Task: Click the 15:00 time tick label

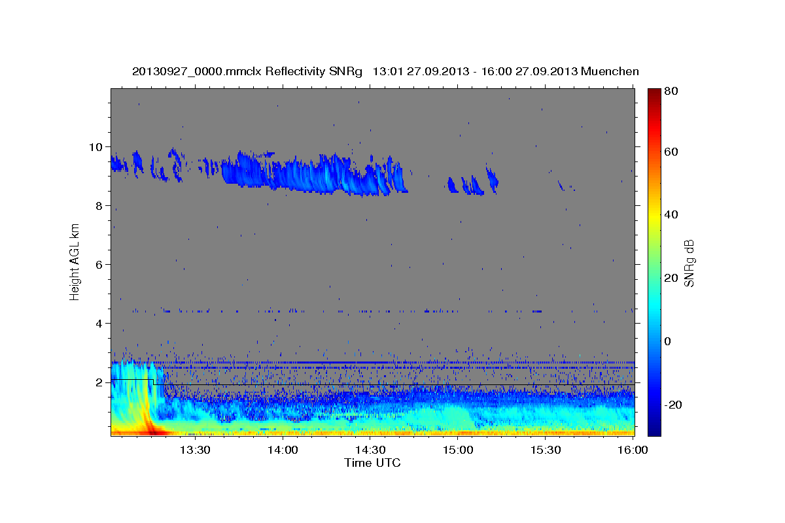Action: coord(458,450)
